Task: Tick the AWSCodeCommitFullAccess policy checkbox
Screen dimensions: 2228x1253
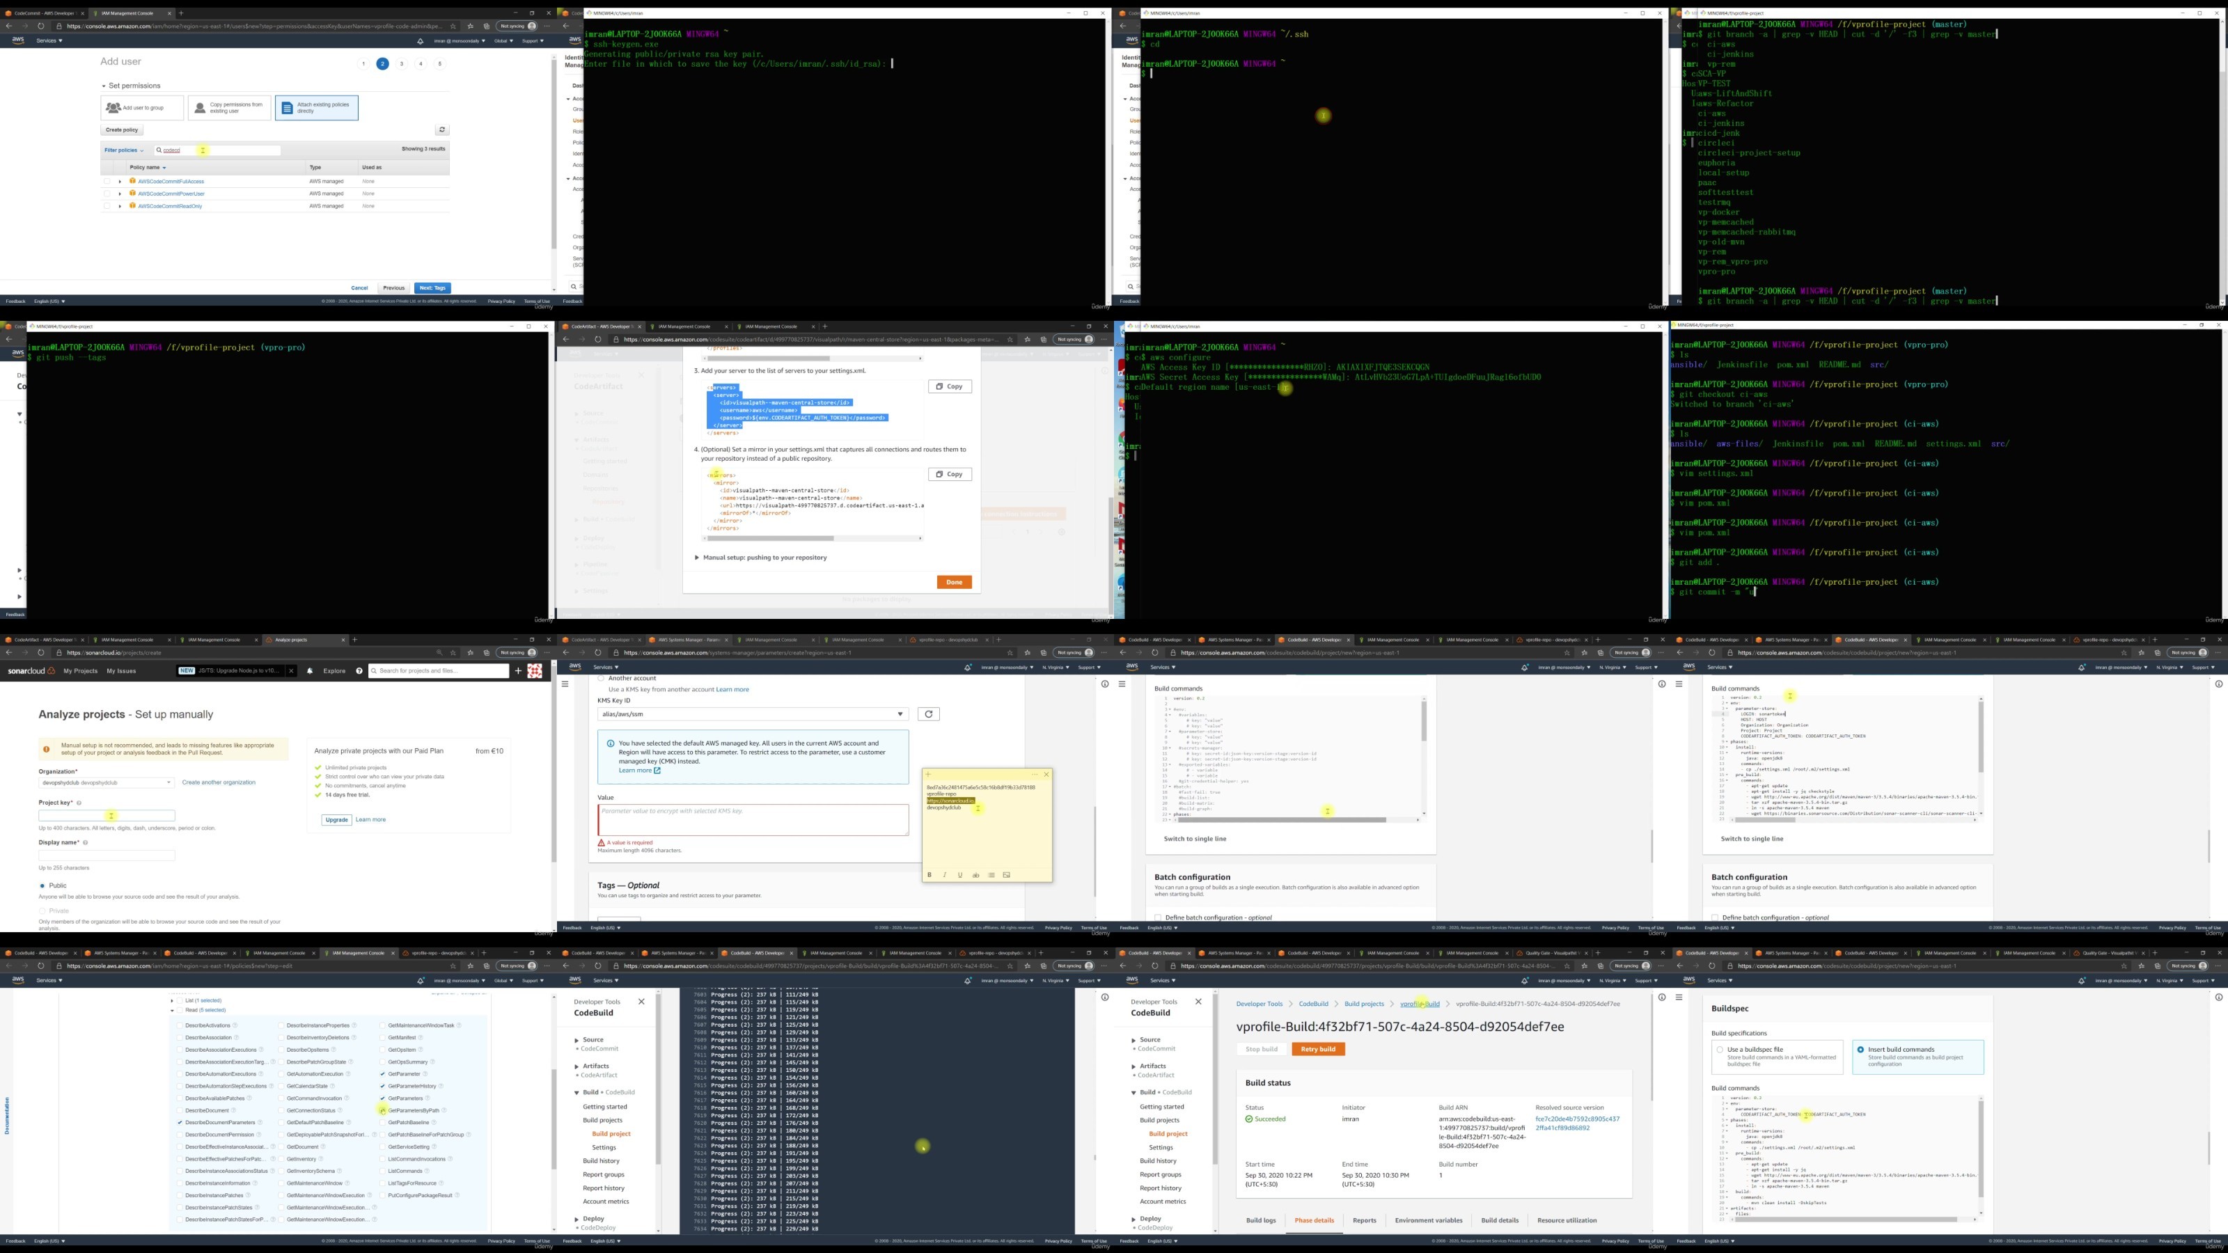Action: point(107,182)
